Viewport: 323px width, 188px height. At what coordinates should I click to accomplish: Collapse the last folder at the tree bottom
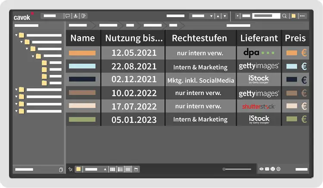[x=16, y=111]
